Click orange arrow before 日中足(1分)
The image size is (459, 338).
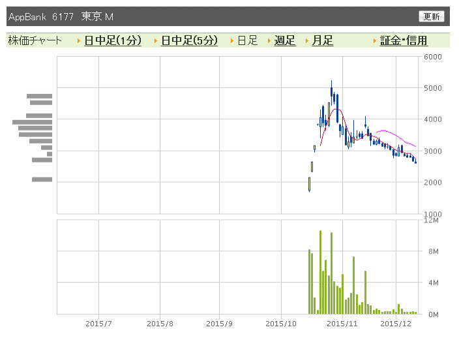(79, 40)
